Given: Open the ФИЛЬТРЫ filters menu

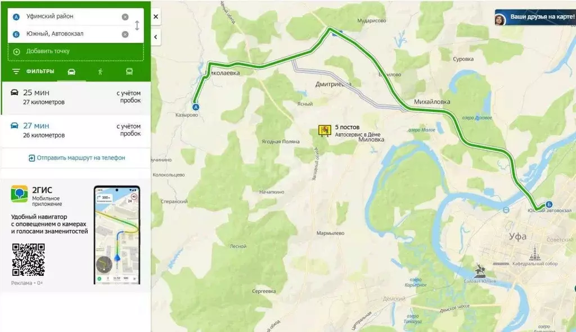Looking at the screenshot, I should [x=33, y=71].
